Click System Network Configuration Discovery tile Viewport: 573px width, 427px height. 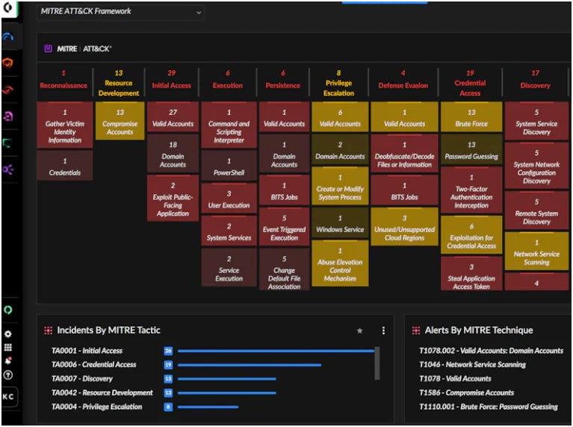tap(536, 166)
